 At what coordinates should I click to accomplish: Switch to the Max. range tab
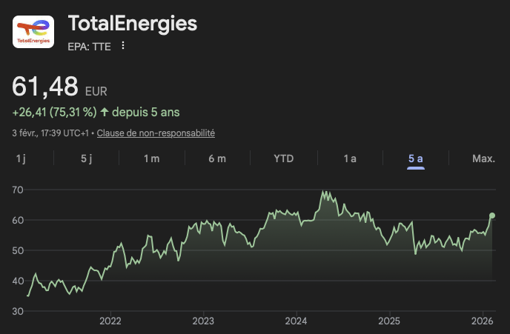point(483,158)
